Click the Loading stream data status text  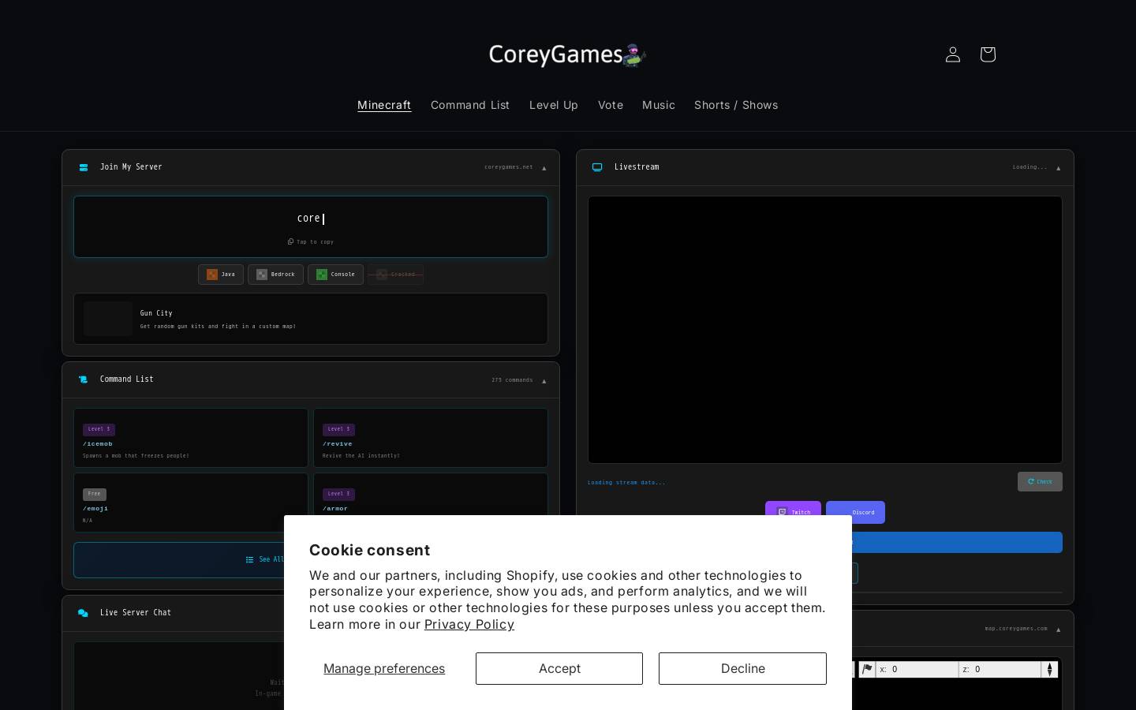click(x=626, y=482)
